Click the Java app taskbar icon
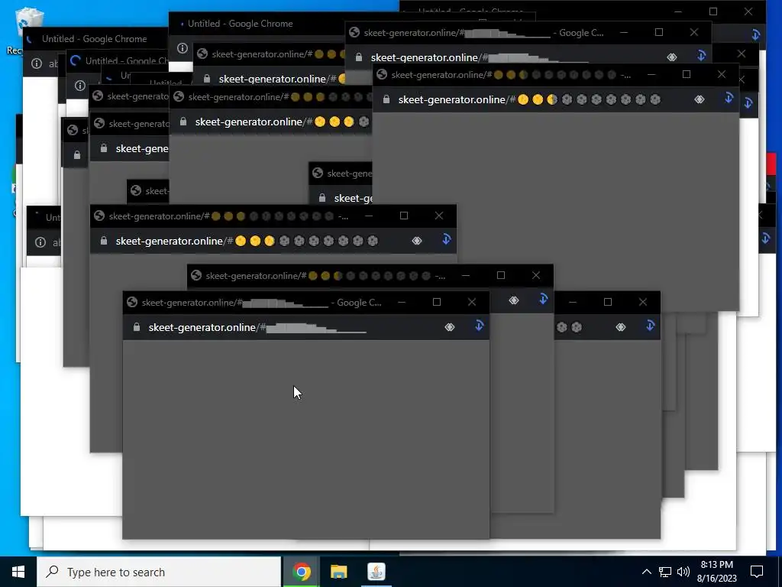This screenshot has width=782, height=587. point(376,572)
